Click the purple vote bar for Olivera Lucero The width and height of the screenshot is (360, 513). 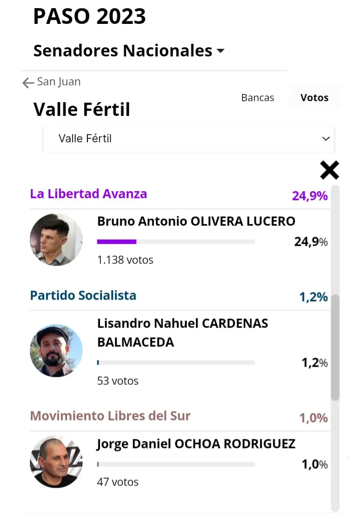[117, 242]
